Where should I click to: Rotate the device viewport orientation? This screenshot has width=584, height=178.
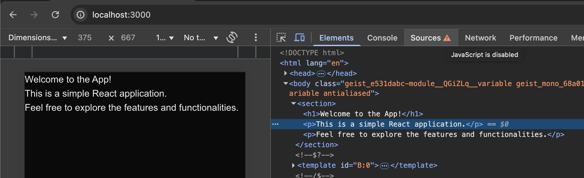[x=232, y=37]
